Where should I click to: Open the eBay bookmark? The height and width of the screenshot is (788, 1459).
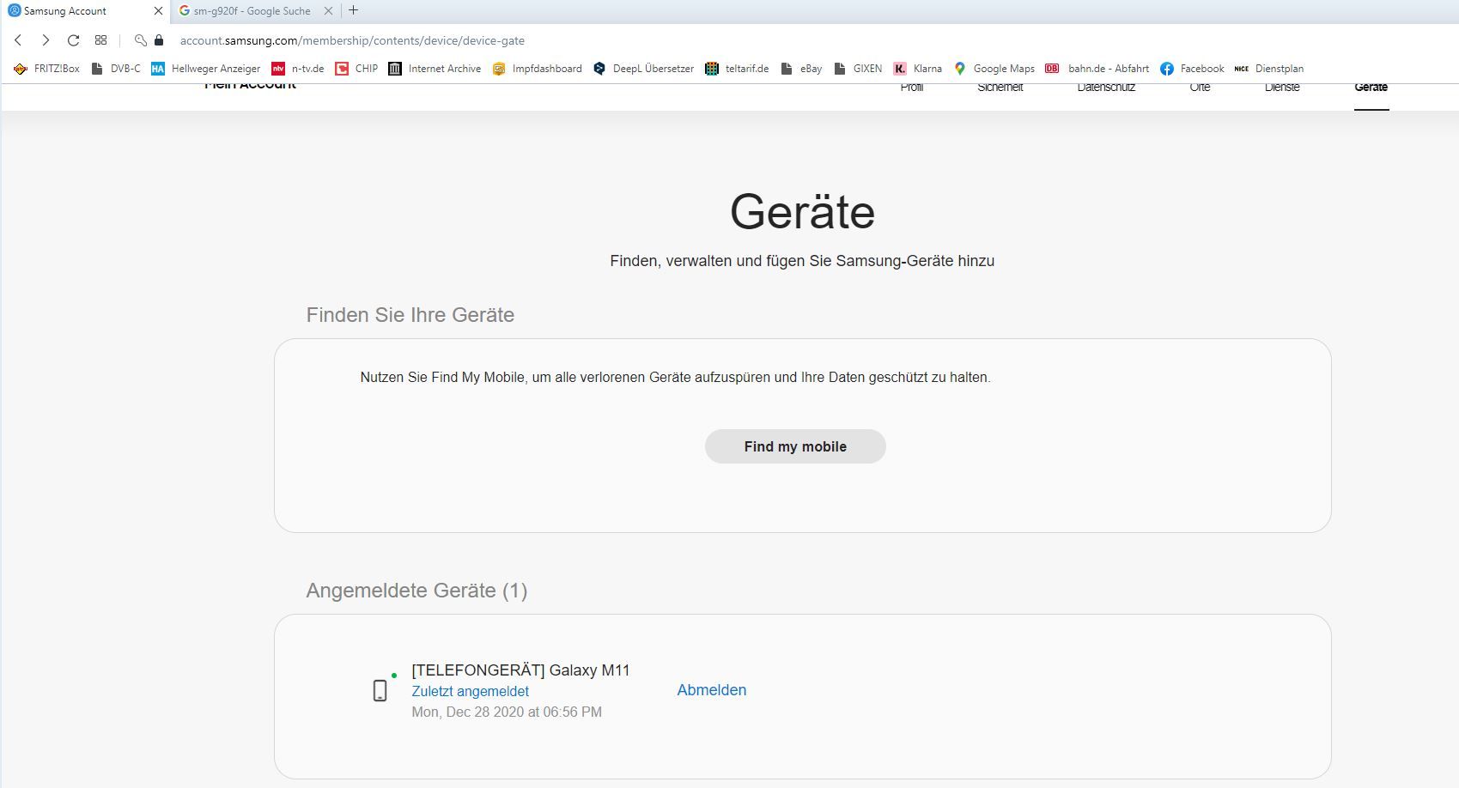[801, 69]
